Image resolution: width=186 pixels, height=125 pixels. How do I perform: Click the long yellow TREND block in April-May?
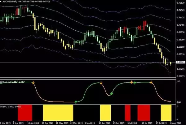(58, 112)
